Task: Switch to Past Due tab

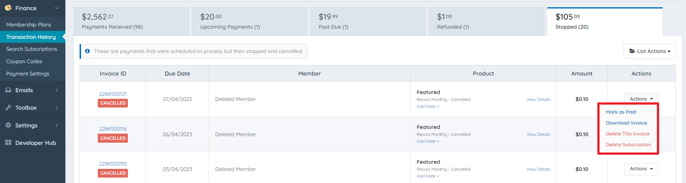Action: coord(368,22)
